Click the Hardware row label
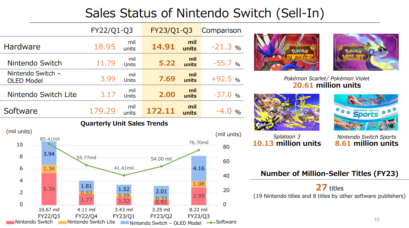The image size is (409, 228). [x=22, y=47]
